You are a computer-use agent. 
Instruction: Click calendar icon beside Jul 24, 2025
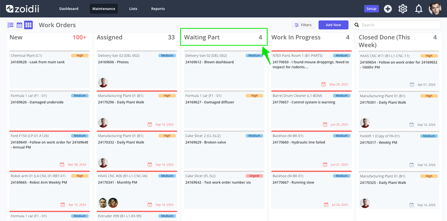tap(326, 204)
